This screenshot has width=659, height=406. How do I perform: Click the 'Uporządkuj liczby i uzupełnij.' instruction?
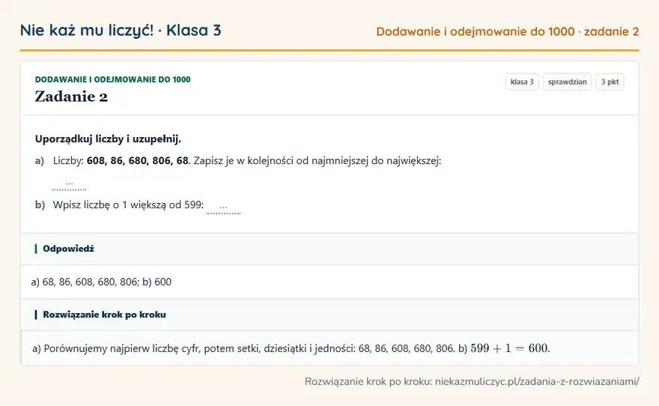108,139
